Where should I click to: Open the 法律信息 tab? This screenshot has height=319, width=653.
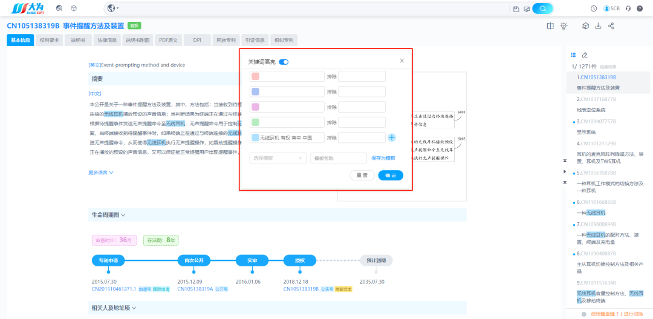click(x=107, y=41)
